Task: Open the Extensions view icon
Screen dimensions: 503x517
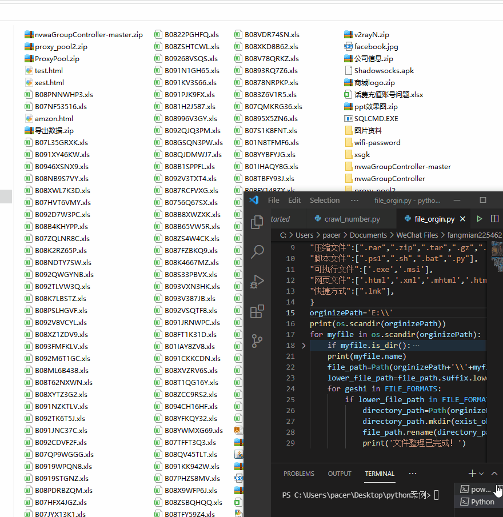Action: 257,311
